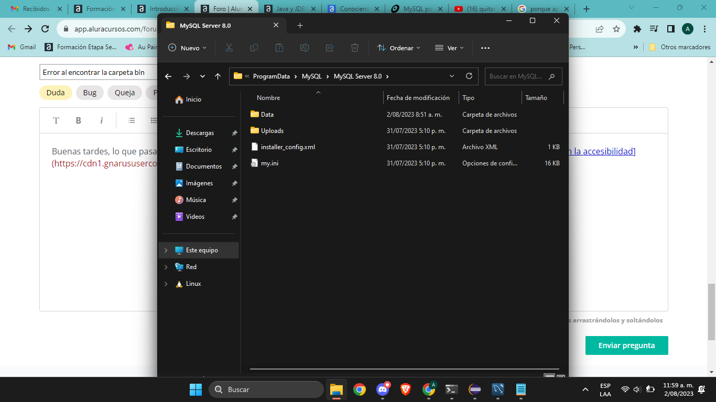Toggle italic formatting in forum editor
Viewport: 716px width, 402px height.
pyautogui.click(x=102, y=120)
